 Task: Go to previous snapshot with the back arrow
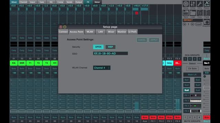point(185,24)
